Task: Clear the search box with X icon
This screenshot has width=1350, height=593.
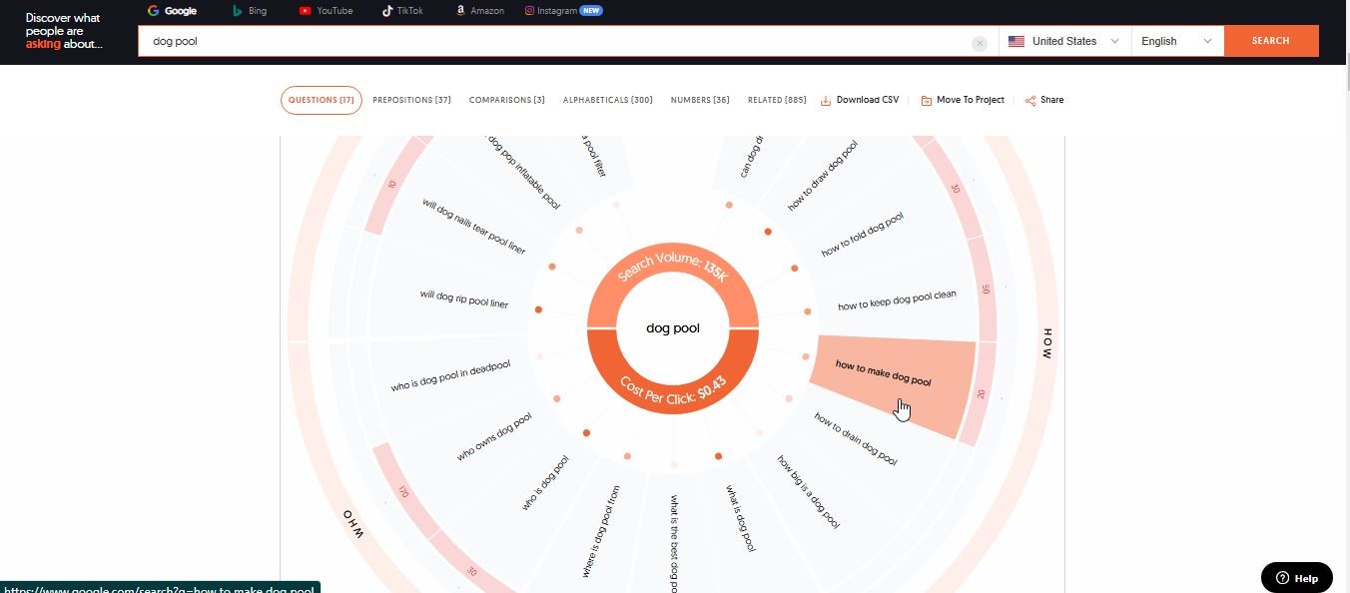Action: tap(980, 43)
